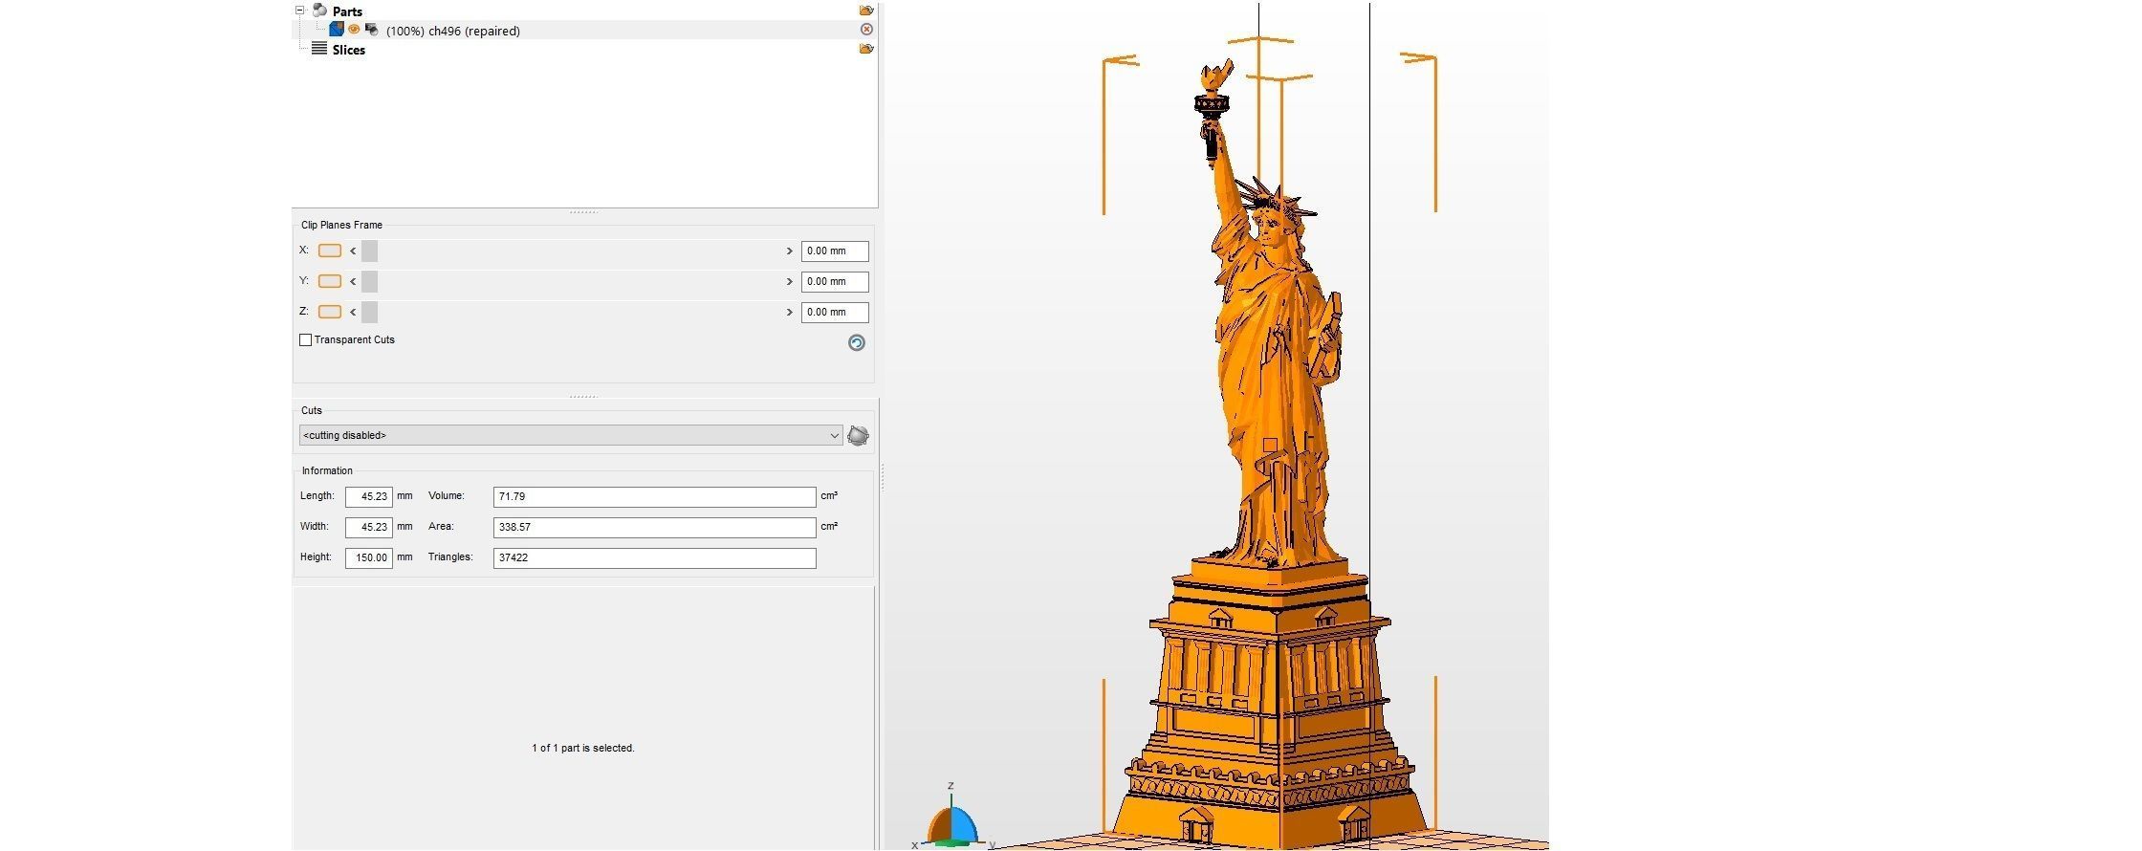The image size is (2142, 851).
Task: Click the Parts group spheres icon
Action: click(320, 11)
